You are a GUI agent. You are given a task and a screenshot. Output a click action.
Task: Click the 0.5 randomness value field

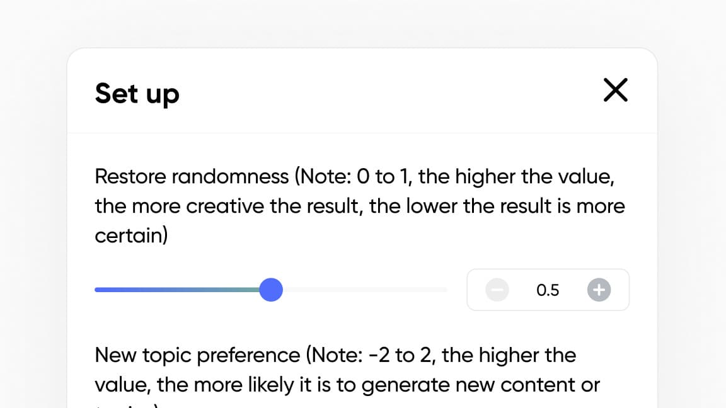point(548,290)
